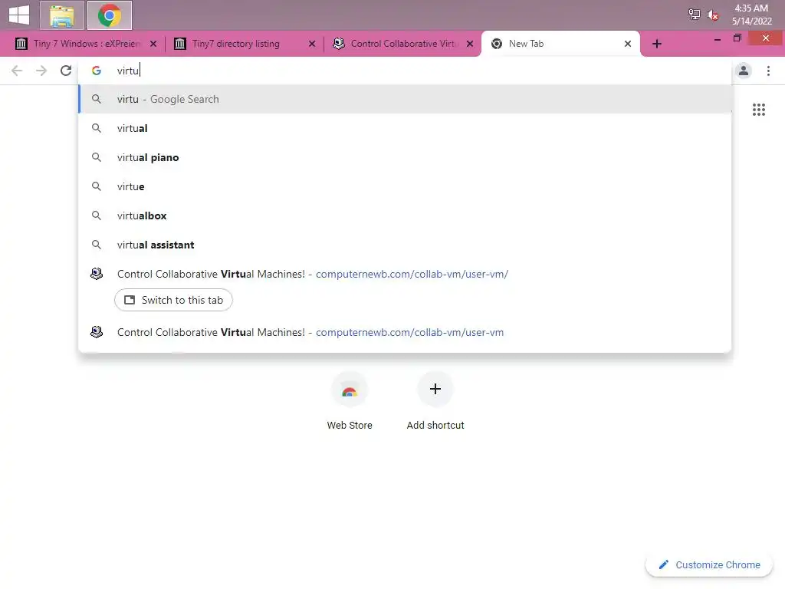Go back to previous page
785x589 pixels.
pyautogui.click(x=17, y=71)
